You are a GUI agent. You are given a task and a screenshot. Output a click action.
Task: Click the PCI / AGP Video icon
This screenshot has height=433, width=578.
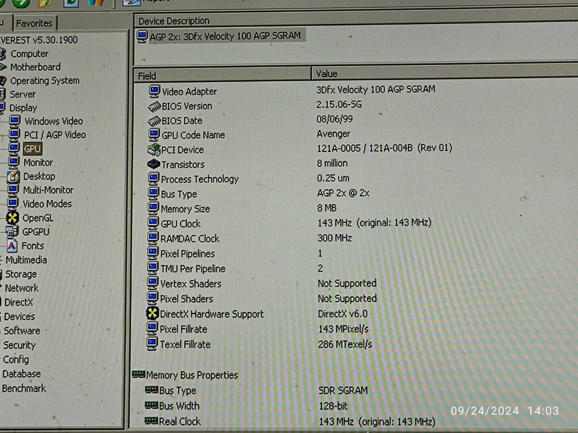coord(15,134)
